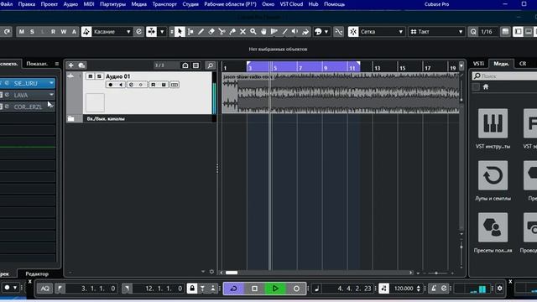The image size is (537, 302).
Task: Open the Аудио menu
Action: point(70,4)
